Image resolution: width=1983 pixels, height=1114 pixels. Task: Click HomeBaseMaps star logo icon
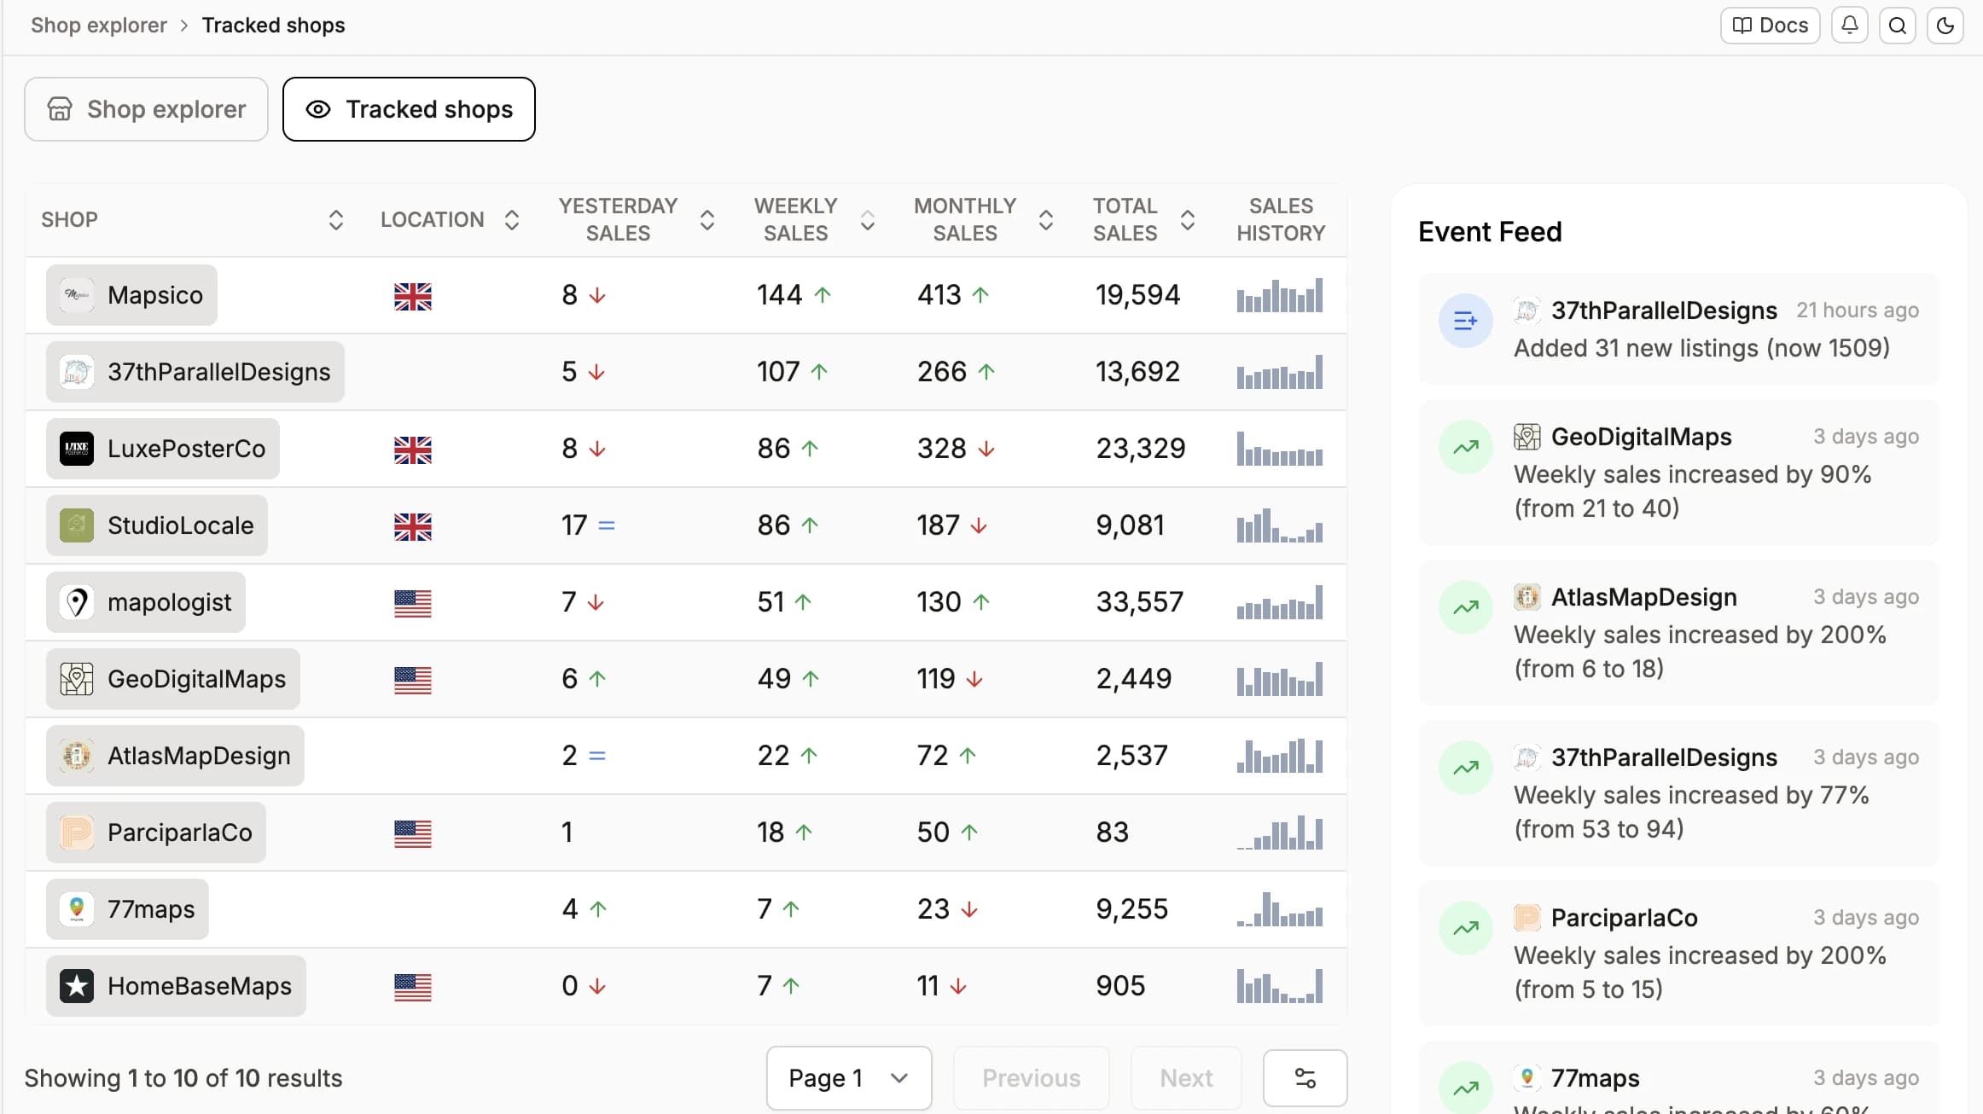[77, 986]
